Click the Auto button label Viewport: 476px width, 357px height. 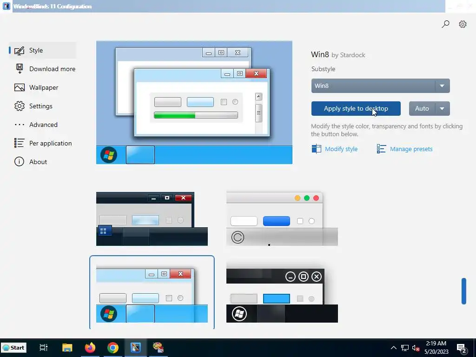point(422,108)
